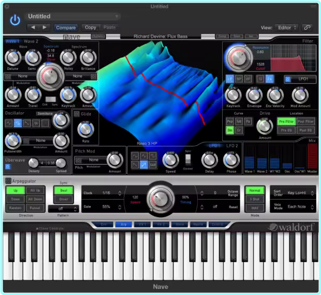Choose the LFO falling saw shape icon
Image resolution: width=321 pixels, height=295 pixels.
click(x=135, y=165)
